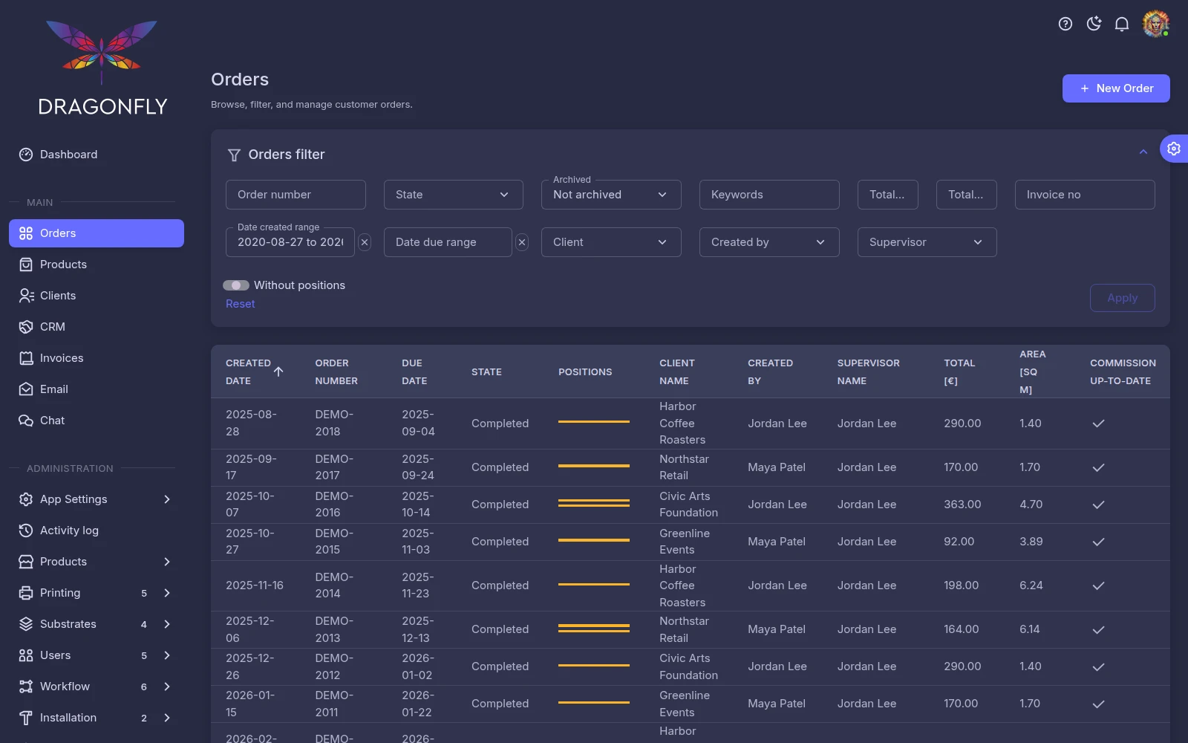Viewport: 1188px width, 743px height.
Task: Open the Supervisor dropdown
Action: tap(927, 242)
